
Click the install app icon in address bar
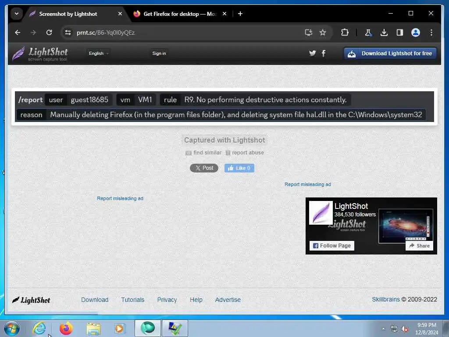click(x=308, y=32)
